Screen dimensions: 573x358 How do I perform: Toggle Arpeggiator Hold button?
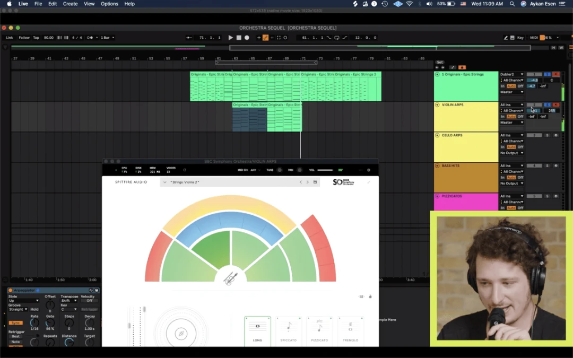click(x=34, y=309)
